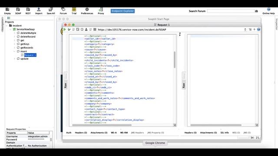Switch response pane to Raw view
This screenshot has height=156, width=278.
[x=184, y=85]
